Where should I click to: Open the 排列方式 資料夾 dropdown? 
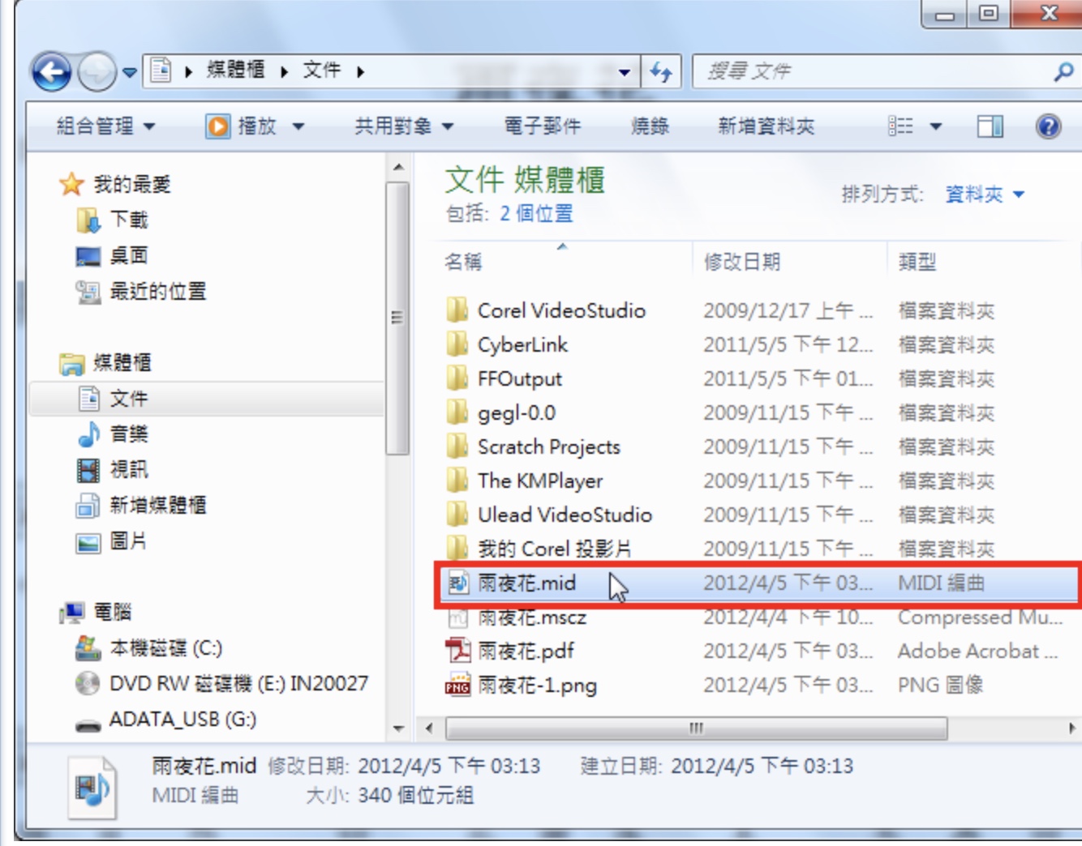[x=985, y=194]
